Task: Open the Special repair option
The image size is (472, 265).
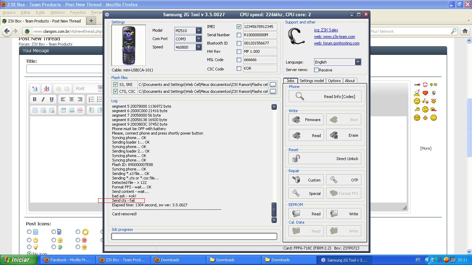Action: [x=306, y=194]
